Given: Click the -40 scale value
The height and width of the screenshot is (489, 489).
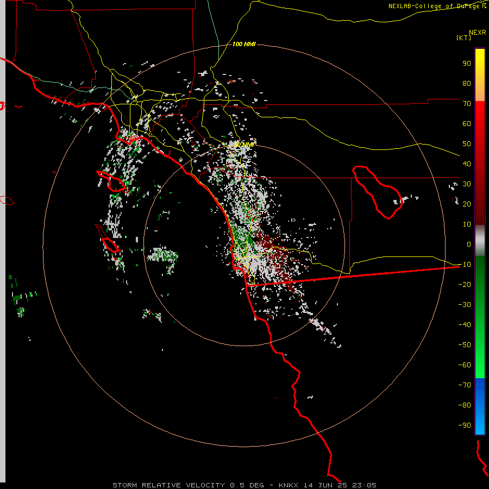Looking at the screenshot, I should pyautogui.click(x=465, y=325).
